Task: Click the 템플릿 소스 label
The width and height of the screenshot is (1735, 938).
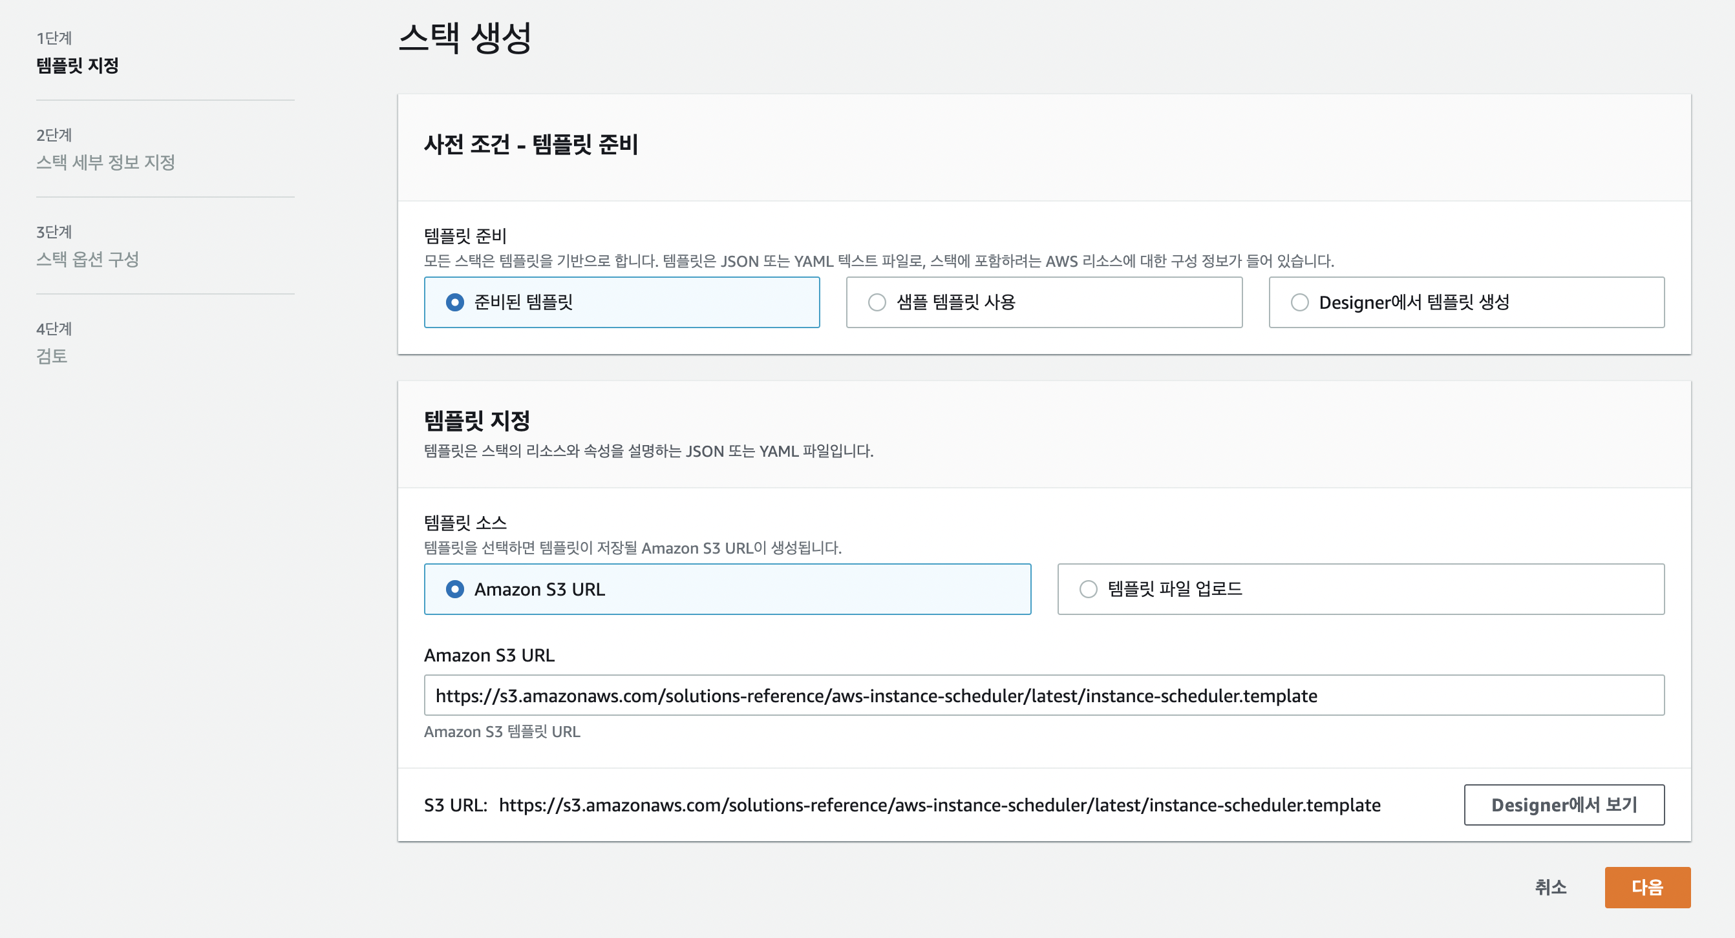Action: 465,522
